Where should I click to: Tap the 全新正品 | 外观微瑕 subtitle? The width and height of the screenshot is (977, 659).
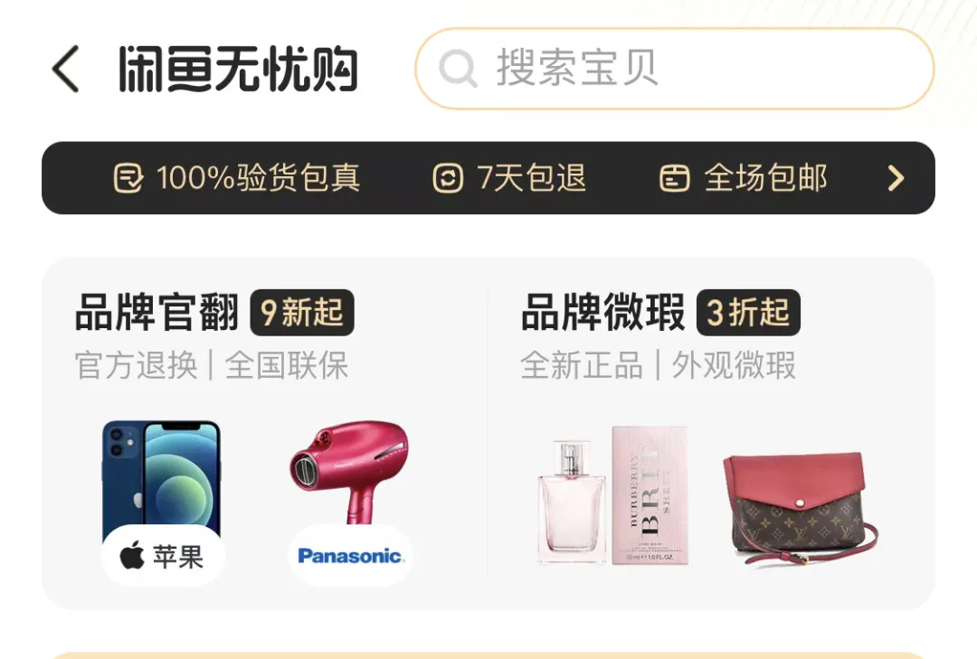(658, 365)
